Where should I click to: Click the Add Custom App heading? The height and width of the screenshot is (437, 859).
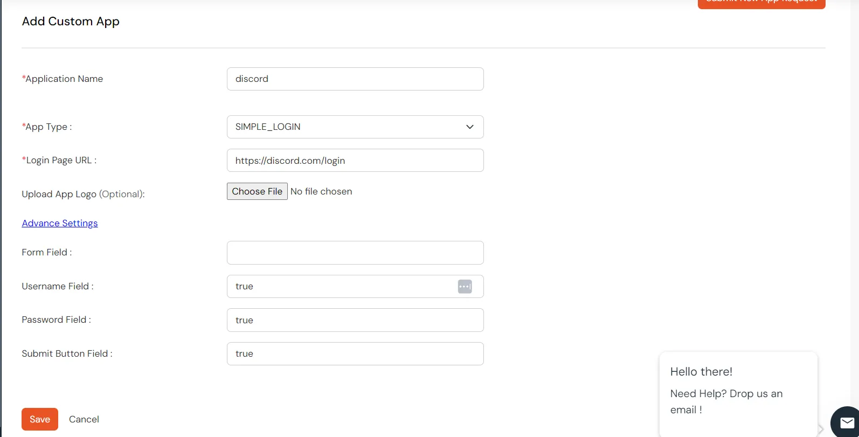(x=71, y=21)
